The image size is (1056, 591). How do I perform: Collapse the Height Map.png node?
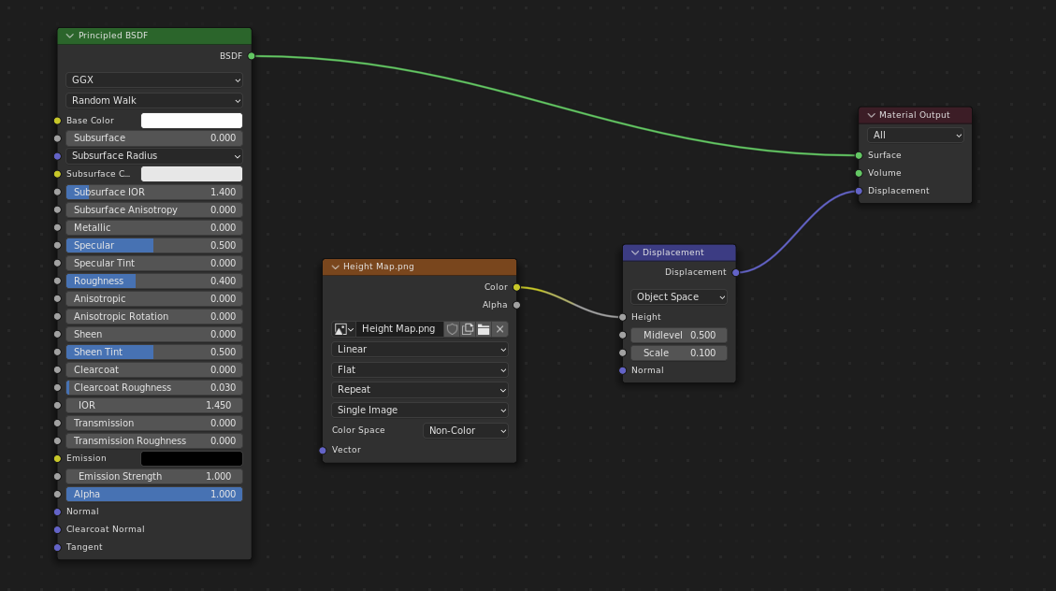(336, 267)
